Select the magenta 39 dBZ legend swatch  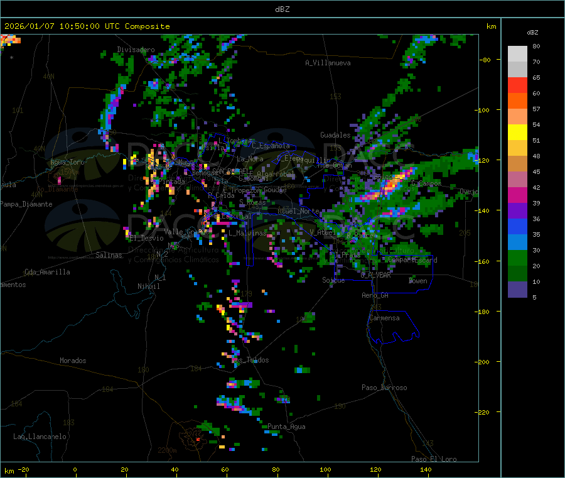(517, 195)
